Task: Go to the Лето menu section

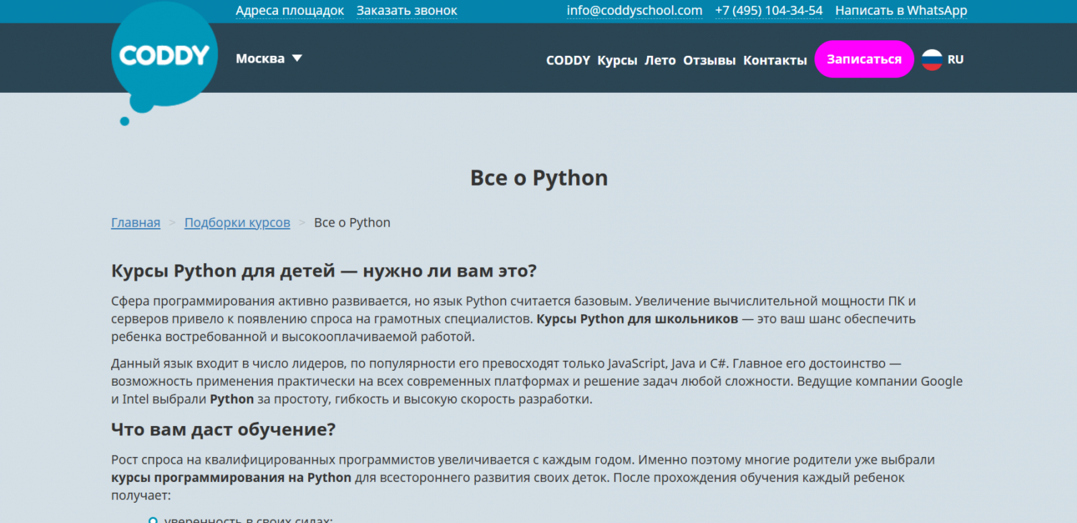Action: (x=660, y=61)
